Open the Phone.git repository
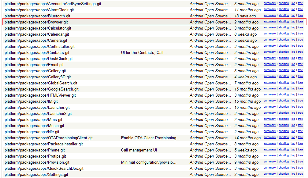This screenshot has width=308, height=178. point(35,150)
